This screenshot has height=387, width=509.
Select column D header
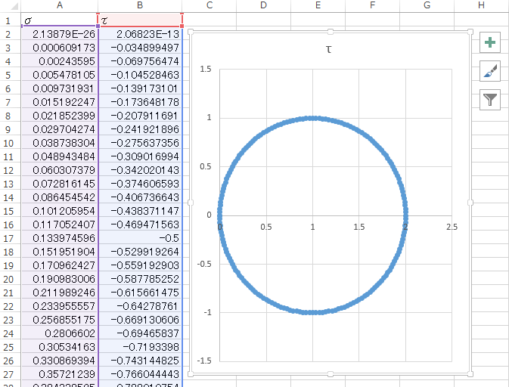click(x=264, y=5)
